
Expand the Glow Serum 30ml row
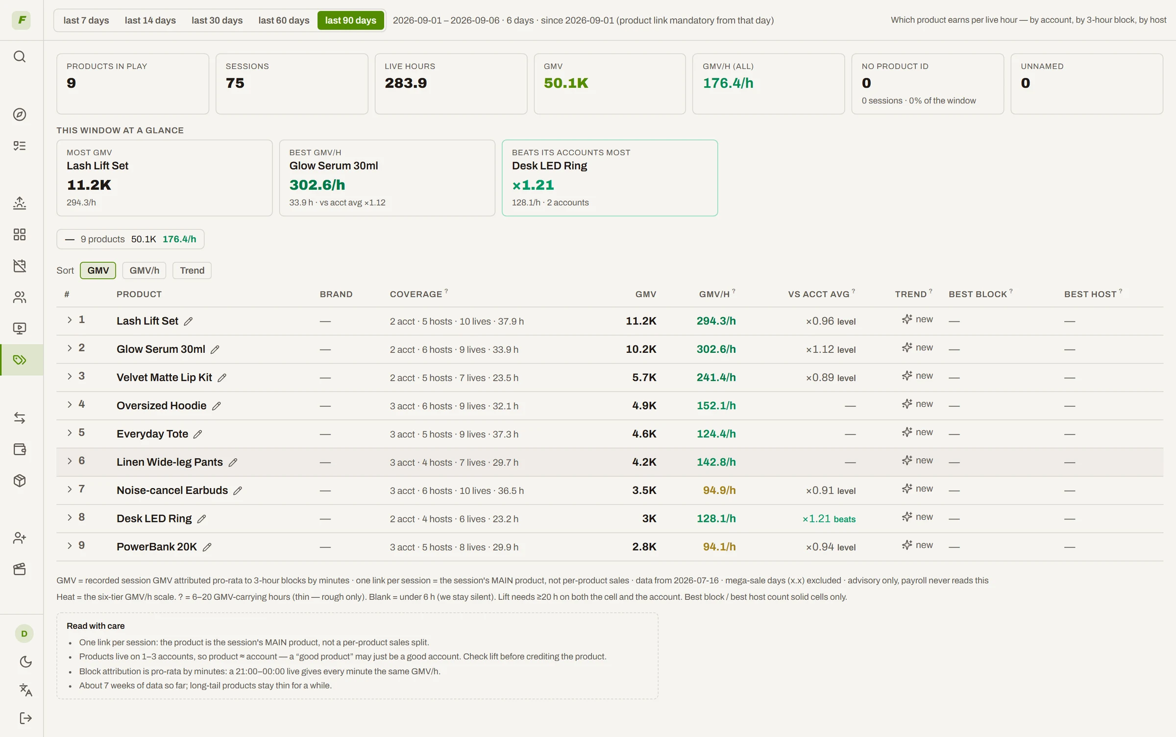pos(70,348)
